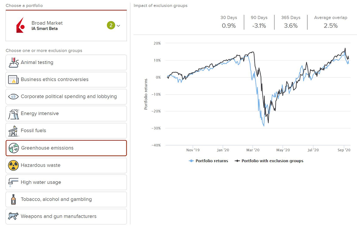Click the Energy intensive factory icon
The height and width of the screenshot is (226, 357).
point(13,114)
